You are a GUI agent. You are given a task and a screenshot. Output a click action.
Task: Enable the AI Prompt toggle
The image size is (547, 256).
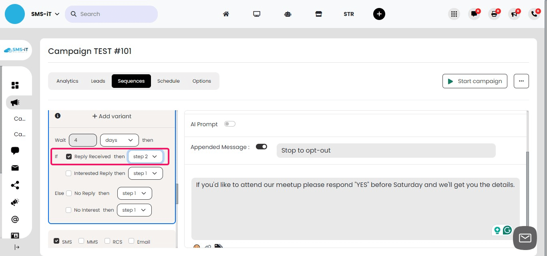coord(230,124)
